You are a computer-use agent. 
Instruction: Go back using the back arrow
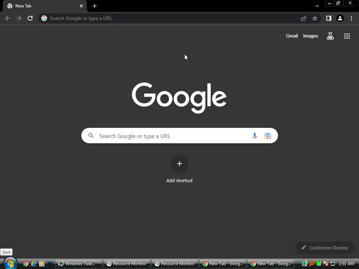8,18
